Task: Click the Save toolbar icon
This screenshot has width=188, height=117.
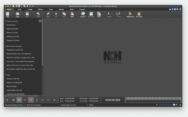Action: tap(27, 15)
